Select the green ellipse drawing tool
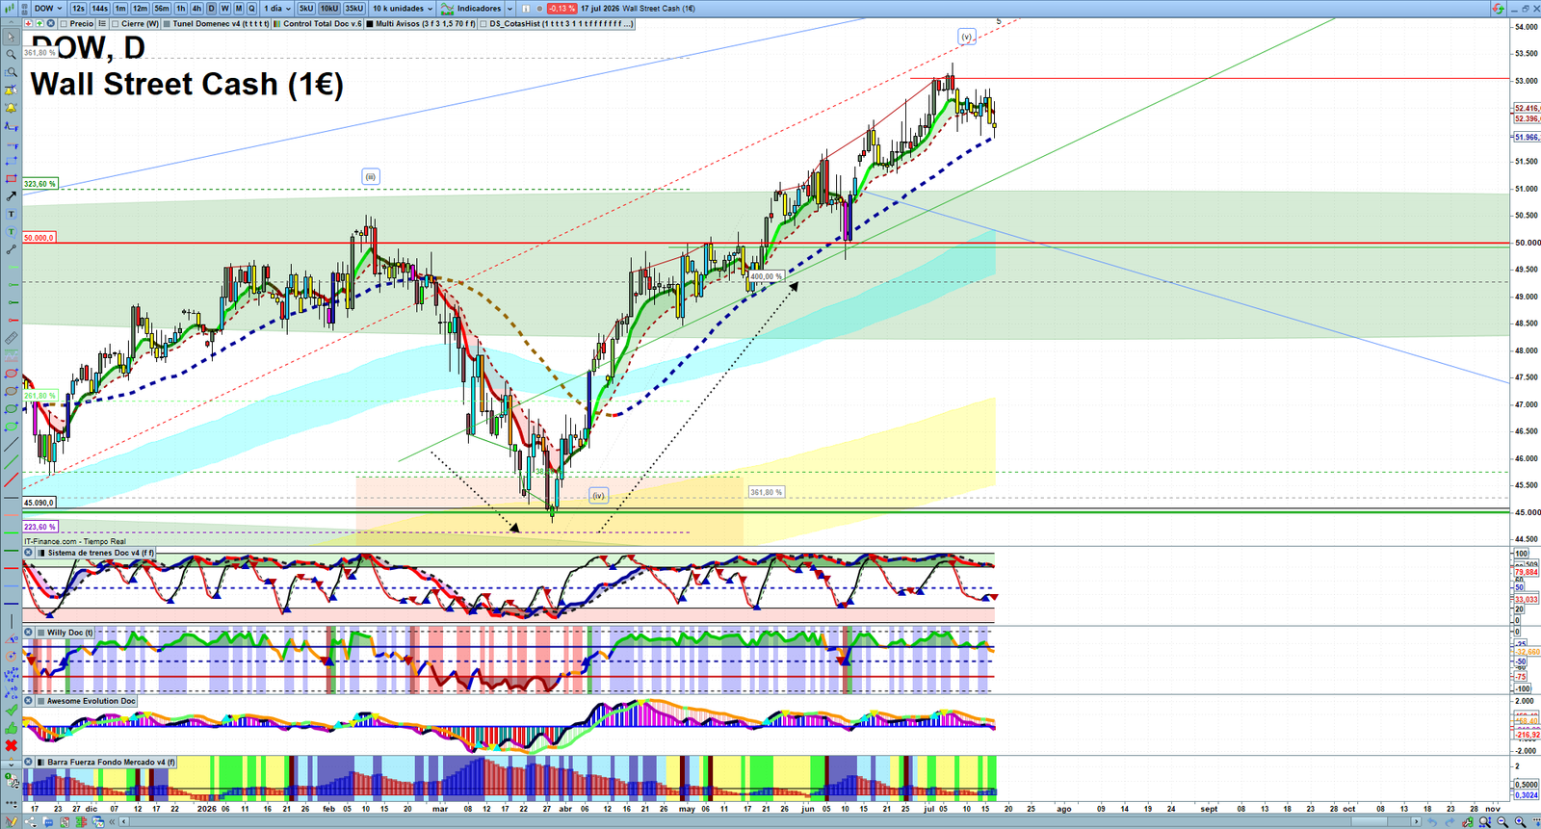The image size is (1541, 829). (11, 408)
